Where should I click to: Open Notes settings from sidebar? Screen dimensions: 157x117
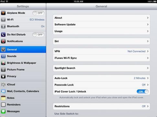coord(23,98)
